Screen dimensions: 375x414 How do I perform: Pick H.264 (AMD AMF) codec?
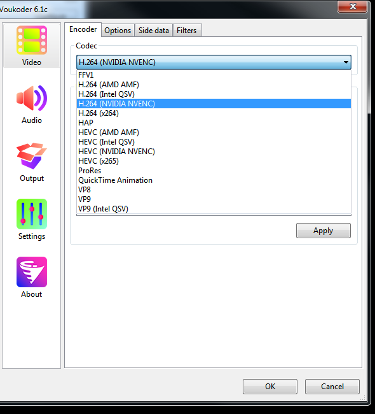tap(214, 85)
